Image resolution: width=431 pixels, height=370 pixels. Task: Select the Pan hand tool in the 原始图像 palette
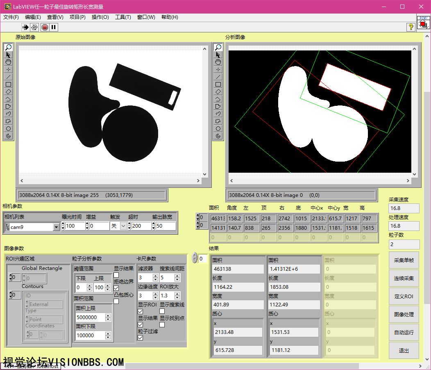pos(8,62)
